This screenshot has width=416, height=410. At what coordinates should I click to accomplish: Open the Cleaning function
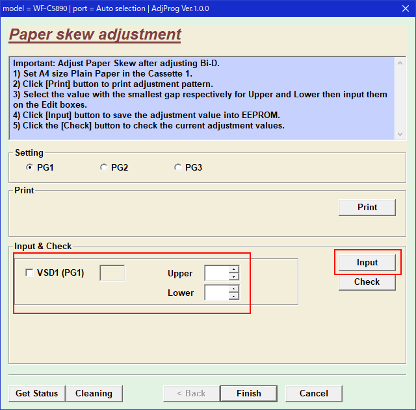94,393
